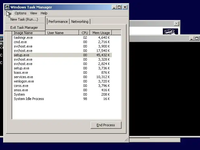Switch to the Networking tab
The image size is (200, 150).
tap(80, 22)
